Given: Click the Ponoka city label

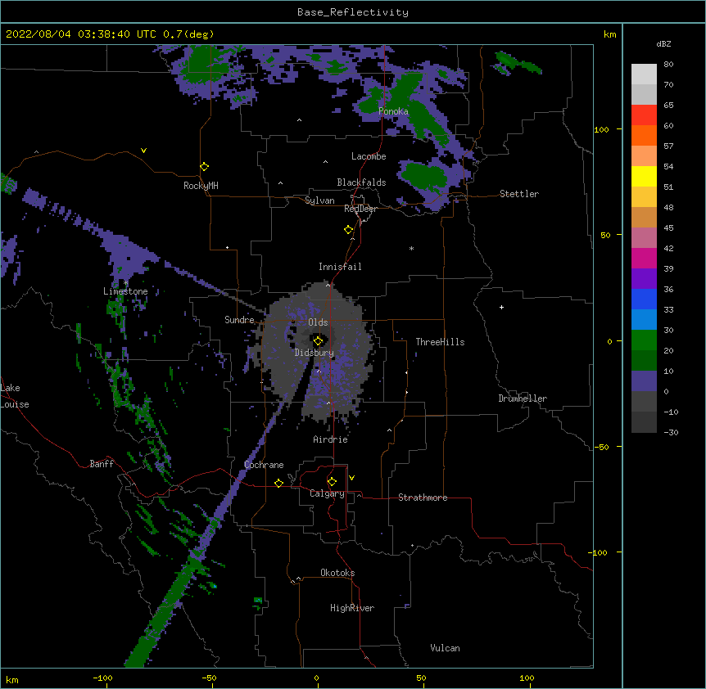Looking at the screenshot, I should [393, 111].
